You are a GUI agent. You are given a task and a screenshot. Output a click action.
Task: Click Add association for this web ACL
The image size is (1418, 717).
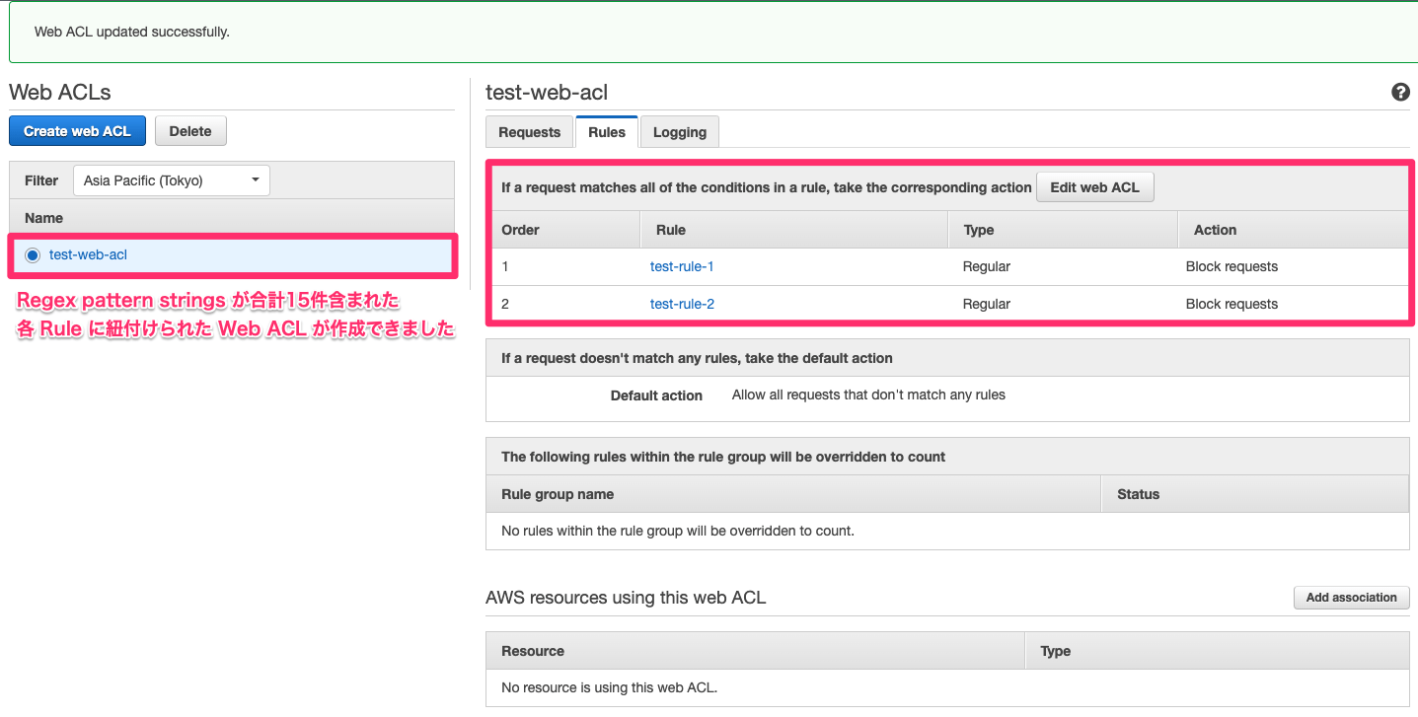[x=1351, y=598]
